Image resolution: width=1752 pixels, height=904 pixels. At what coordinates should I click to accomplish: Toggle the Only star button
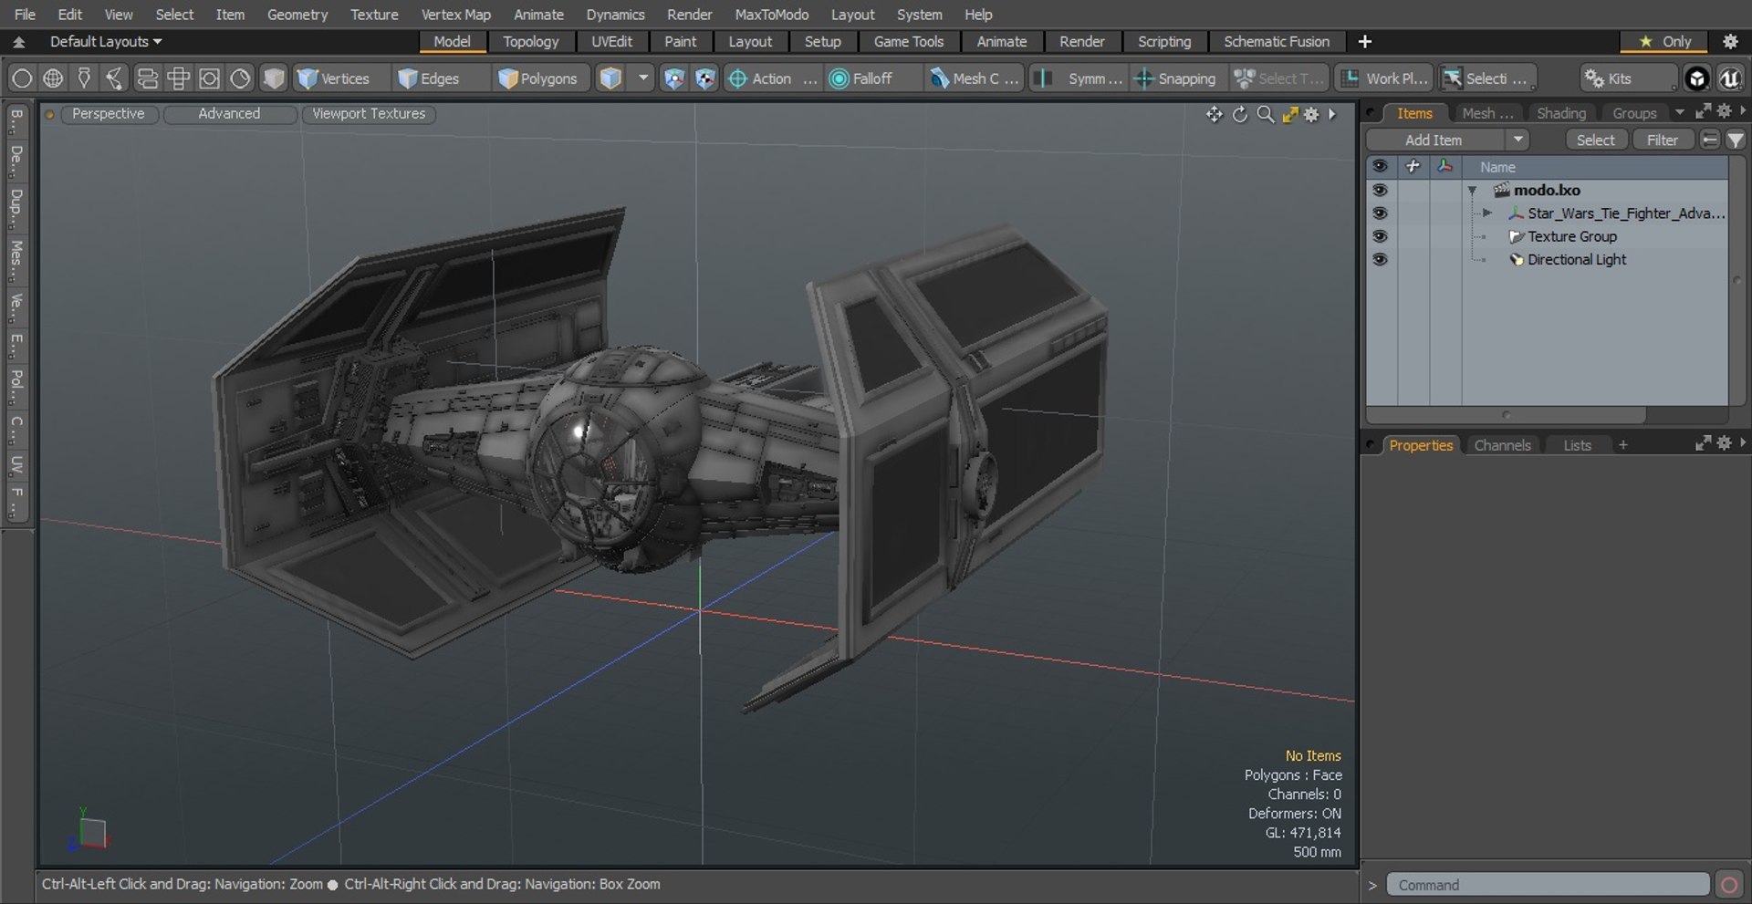click(x=1664, y=42)
